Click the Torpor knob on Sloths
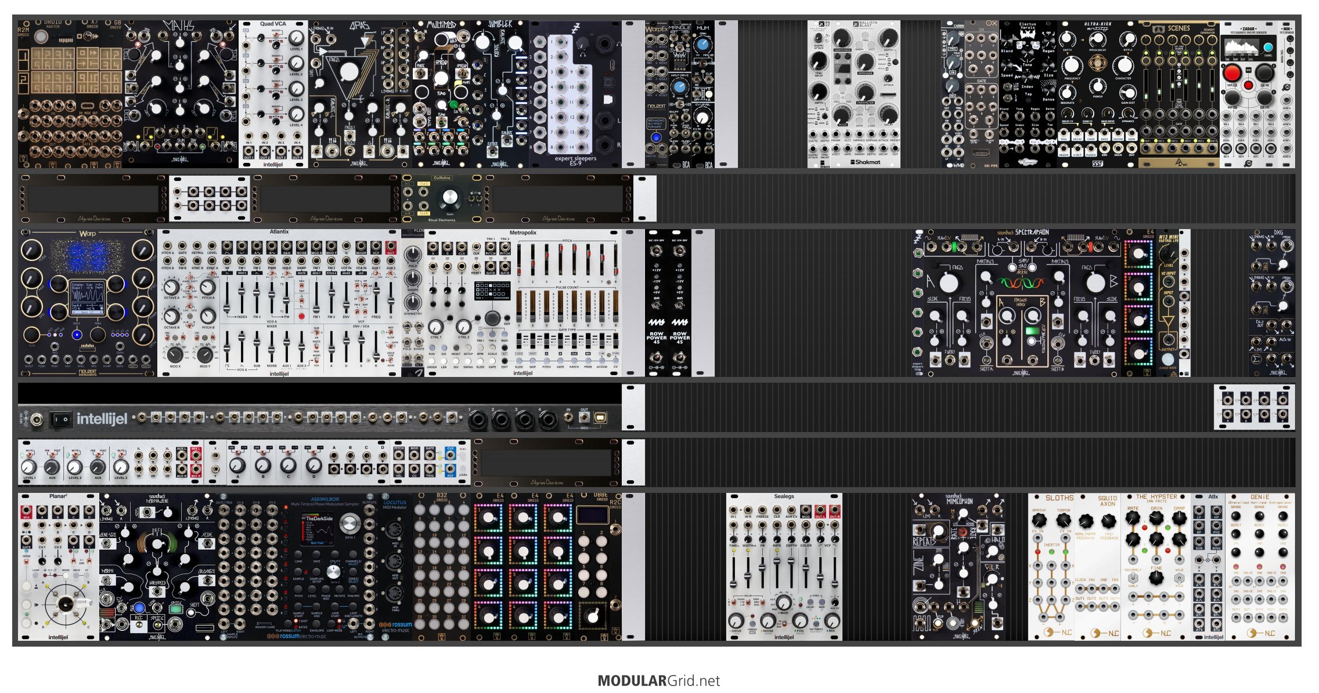Image resolution: width=1319 pixels, height=693 pixels. [1064, 520]
